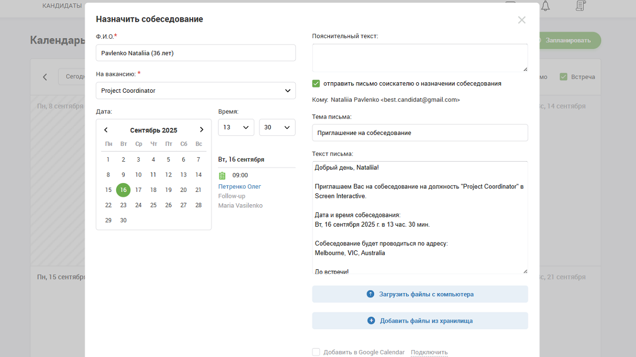
Task: Open the activity log scroll icon
Action: coord(580,5)
